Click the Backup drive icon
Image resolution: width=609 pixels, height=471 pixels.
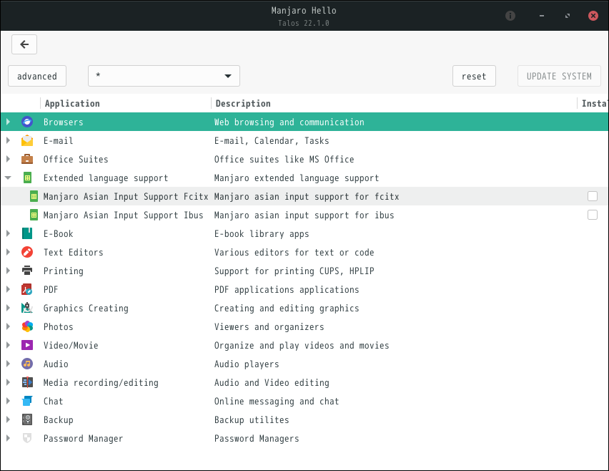(x=27, y=419)
